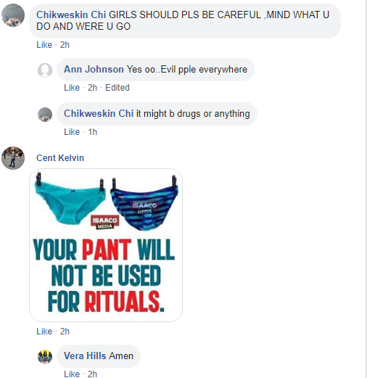This screenshot has height=378, width=367.
Task: Open Chikweskin Chi's small reply avatar
Action: pyautogui.click(x=45, y=115)
